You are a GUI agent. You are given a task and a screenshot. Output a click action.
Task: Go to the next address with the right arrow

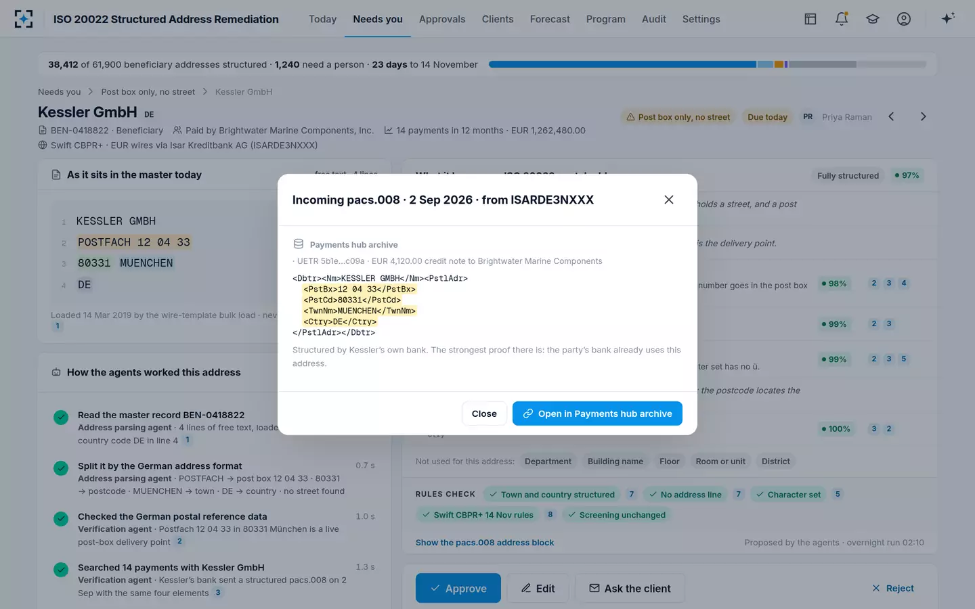click(923, 116)
